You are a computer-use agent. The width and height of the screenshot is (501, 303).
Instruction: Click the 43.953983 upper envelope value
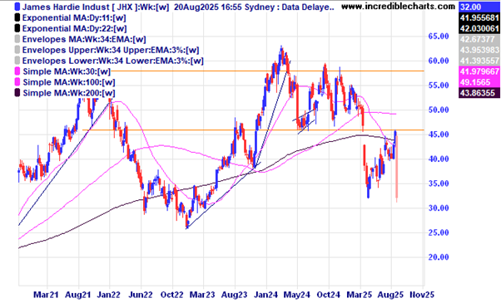pos(479,51)
